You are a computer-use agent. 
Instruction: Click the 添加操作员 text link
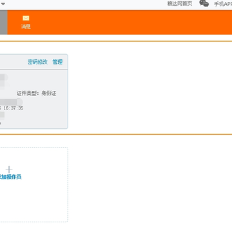pyautogui.click(x=10, y=177)
